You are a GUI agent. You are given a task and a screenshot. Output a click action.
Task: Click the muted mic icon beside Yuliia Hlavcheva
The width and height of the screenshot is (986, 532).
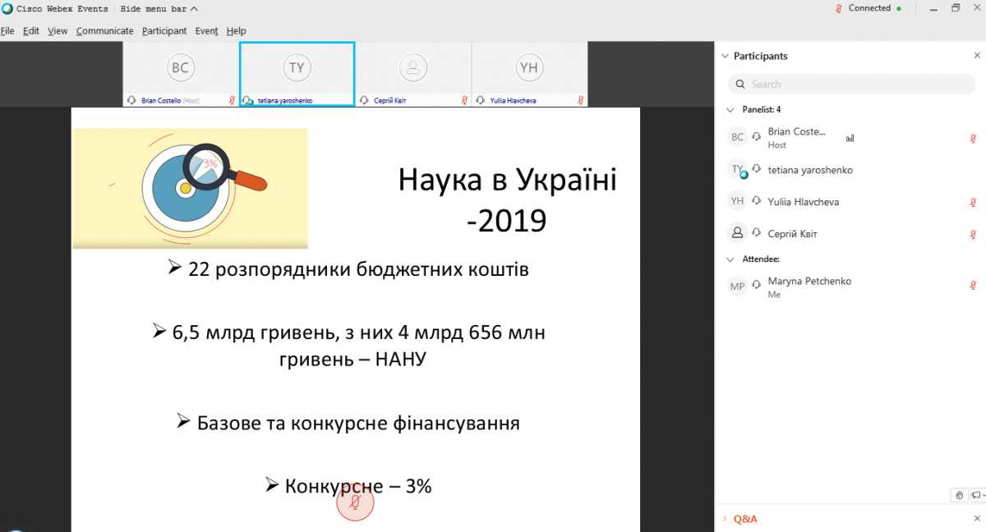(x=973, y=202)
